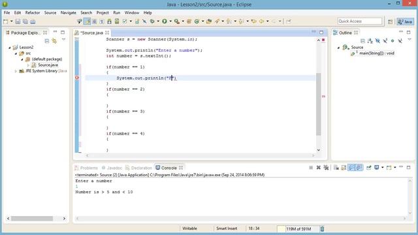
Task: Open Package Explorer view menu triangle
Action: click(x=63, y=40)
